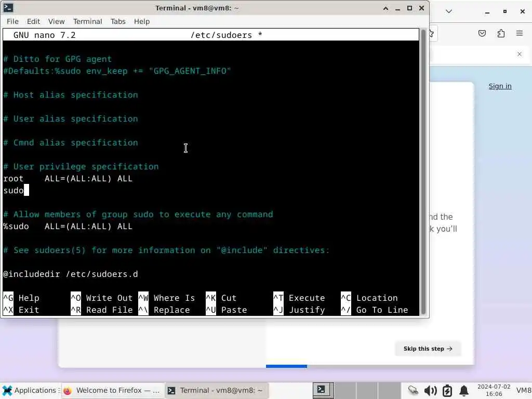The height and width of the screenshot is (399, 532).
Task: Click the '^C Location' nano shortcut
Action: tap(369, 298)
